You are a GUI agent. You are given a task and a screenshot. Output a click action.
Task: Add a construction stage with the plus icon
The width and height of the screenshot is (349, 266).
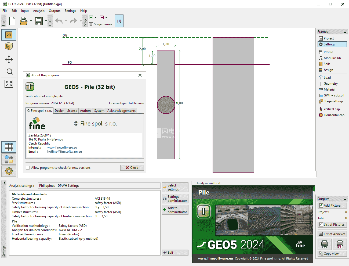click(91, 17)
